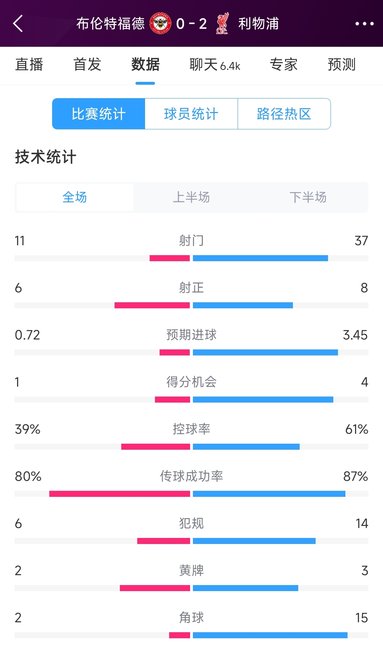Filter stats by 下半场
The height and width of the screenshot is (651, 383).
pos(308,197)
